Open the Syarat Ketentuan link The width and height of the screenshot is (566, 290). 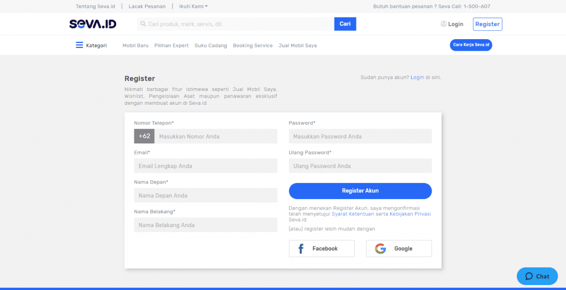click(x=353, y=214)
